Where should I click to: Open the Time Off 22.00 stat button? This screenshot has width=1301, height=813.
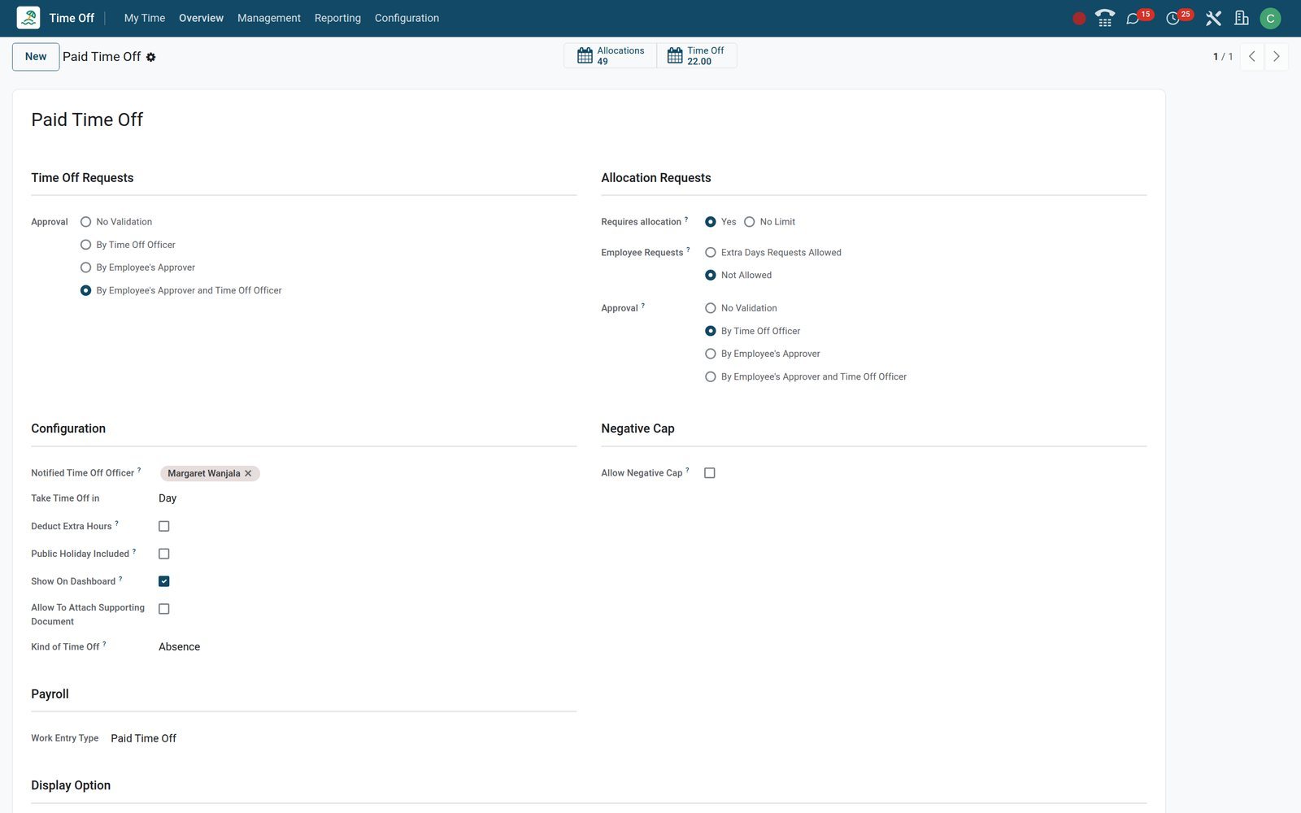coord(697,55)
